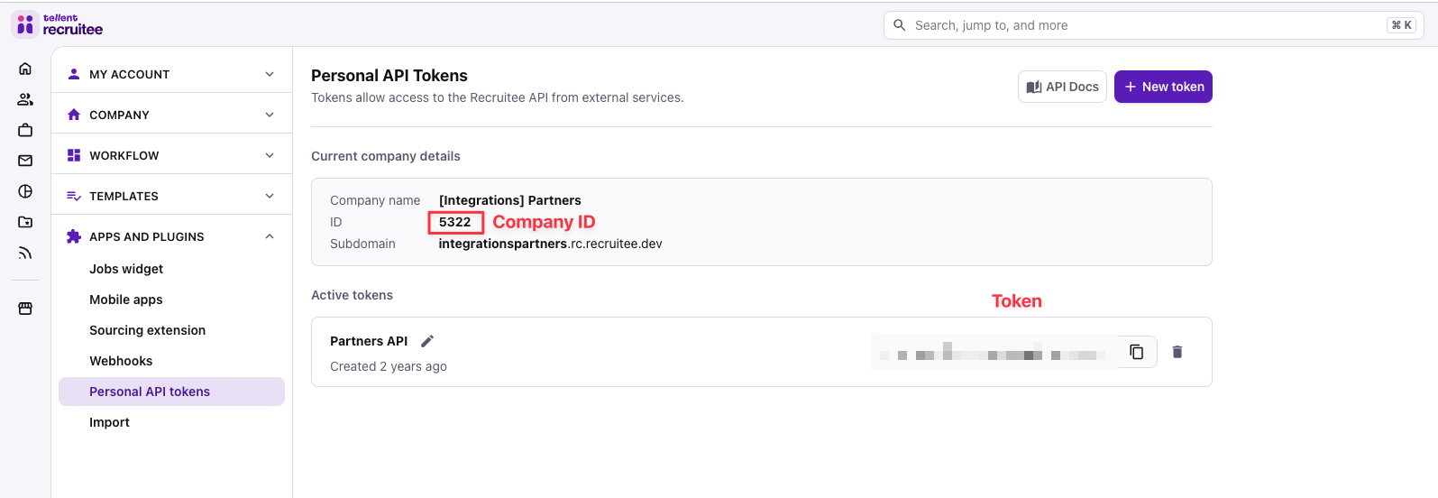
Task: Click the MY ACCOUNT section label
Action: [129, 74]
